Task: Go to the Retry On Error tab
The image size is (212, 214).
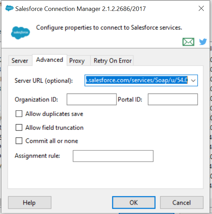Action: (x=113, y=61)
